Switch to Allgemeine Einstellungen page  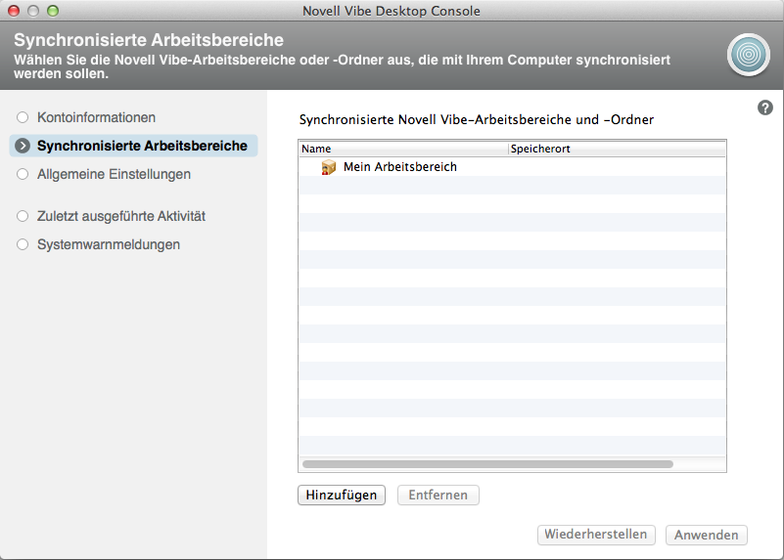(x=114, y=174)
